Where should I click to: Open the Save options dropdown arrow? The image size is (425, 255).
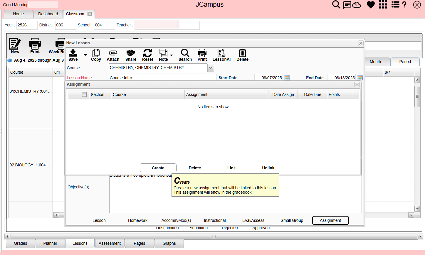[85, 55]
